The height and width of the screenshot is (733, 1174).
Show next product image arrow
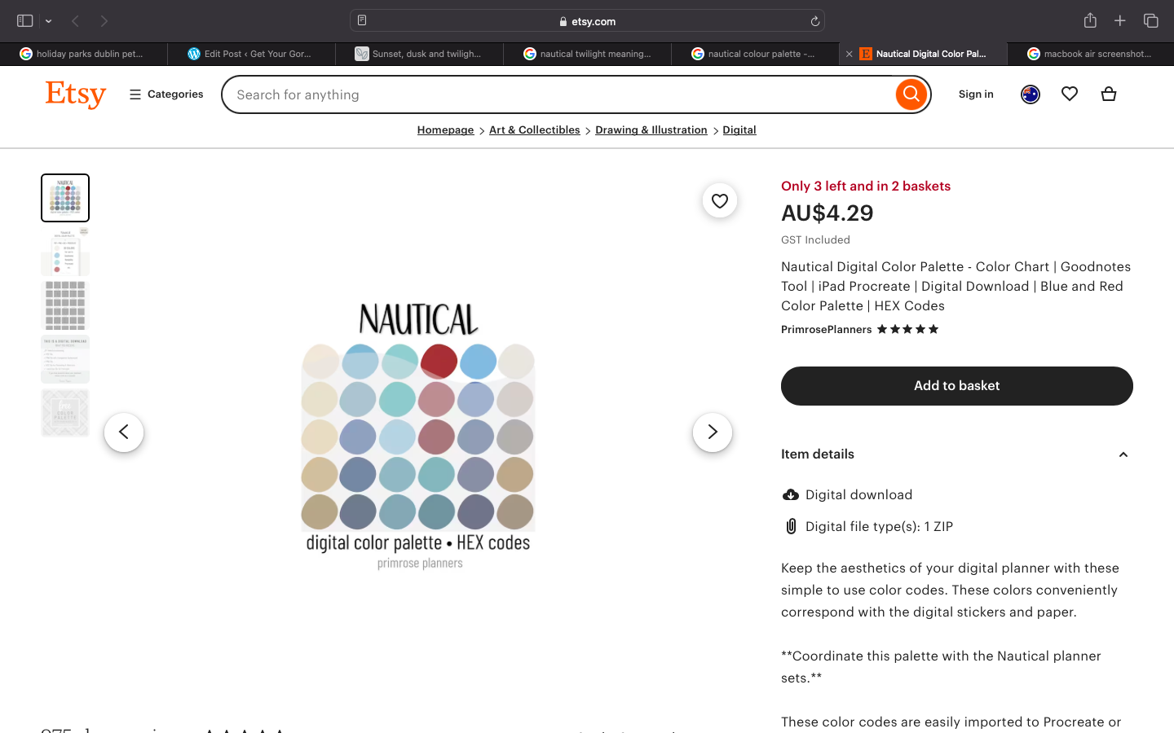712,432
